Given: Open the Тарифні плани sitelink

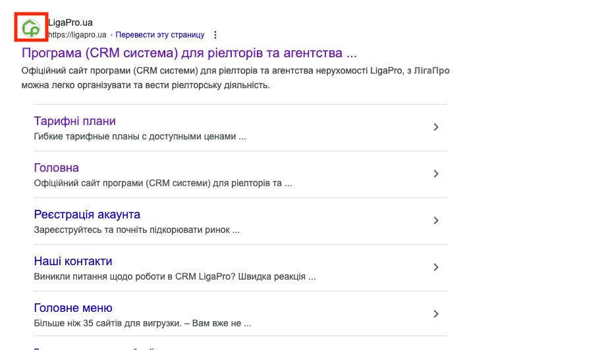Looking at the screenshot, I should pyautogui.click(x=74, y=121).
